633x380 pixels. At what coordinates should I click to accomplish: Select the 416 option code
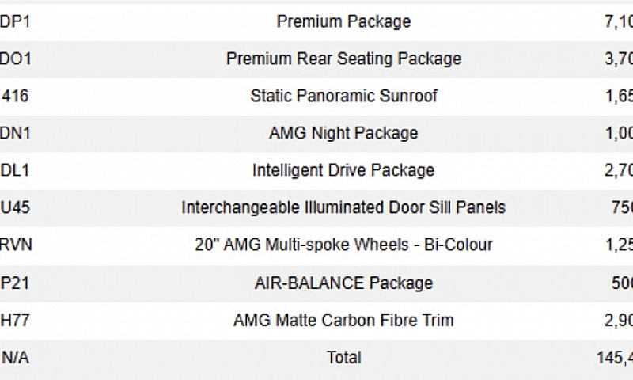[x=15, y=96]
